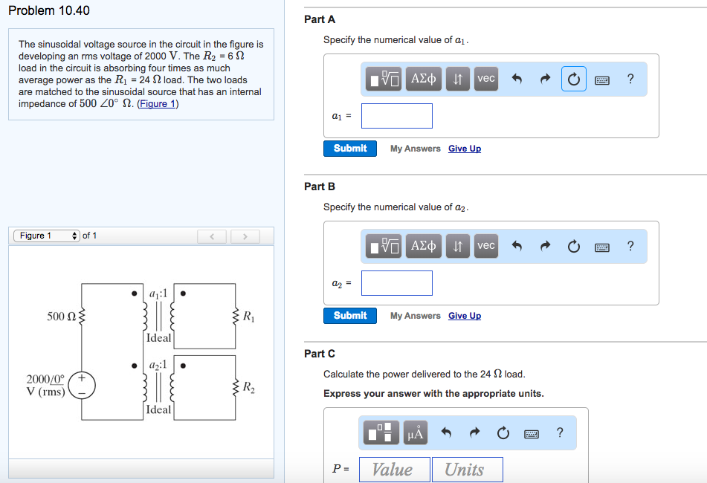Click the subscript/superscript icon in Part A toolbar
The width and height of the screenshot is (707, 483).
[457, 79]
